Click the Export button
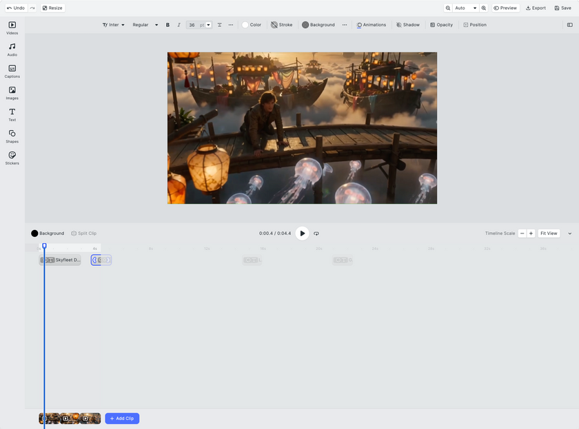Viewport: 579px width, 429px height. (536, 8)
